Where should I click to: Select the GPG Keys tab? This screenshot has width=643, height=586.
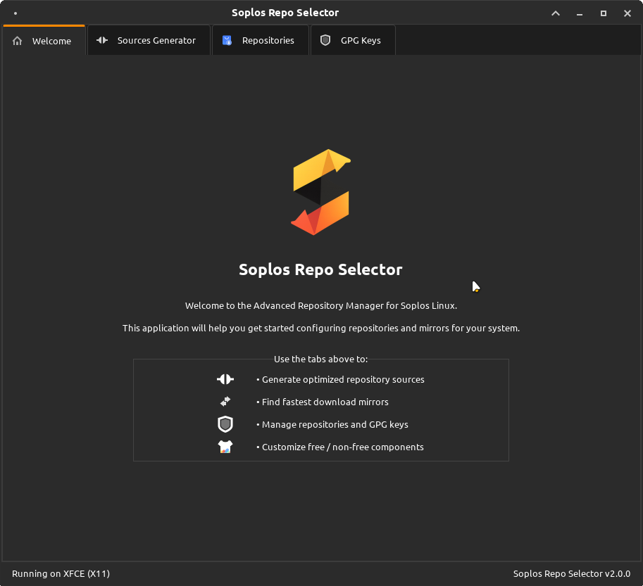tap(361, 40)
